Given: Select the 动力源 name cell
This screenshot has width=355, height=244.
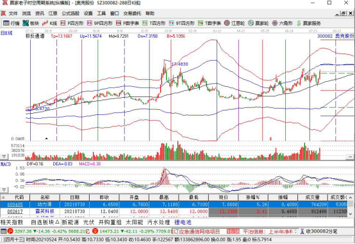Looking at the screenshot, I should coord(45,204).
